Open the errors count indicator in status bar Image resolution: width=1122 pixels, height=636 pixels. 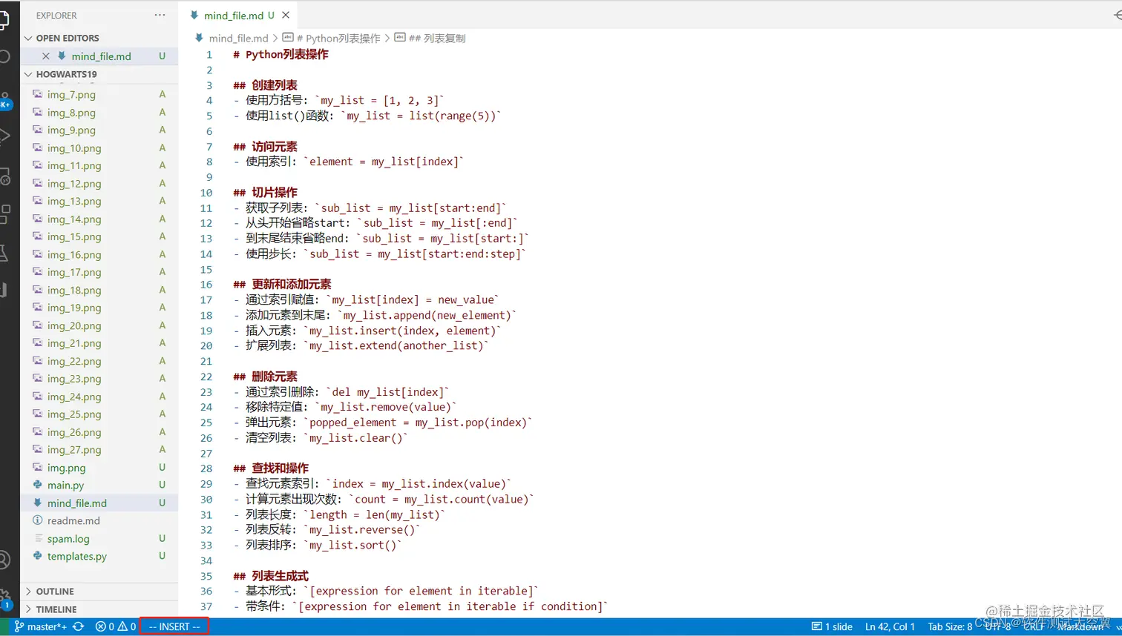pyautogui.click(x=105, y=627)
